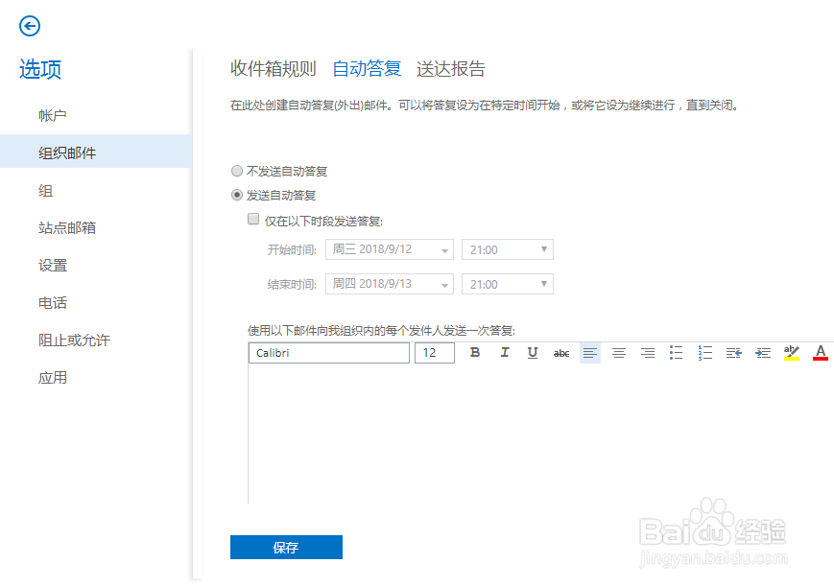Open the font color picker
Viewport: 834px width, 587px height.
(820, 353)
